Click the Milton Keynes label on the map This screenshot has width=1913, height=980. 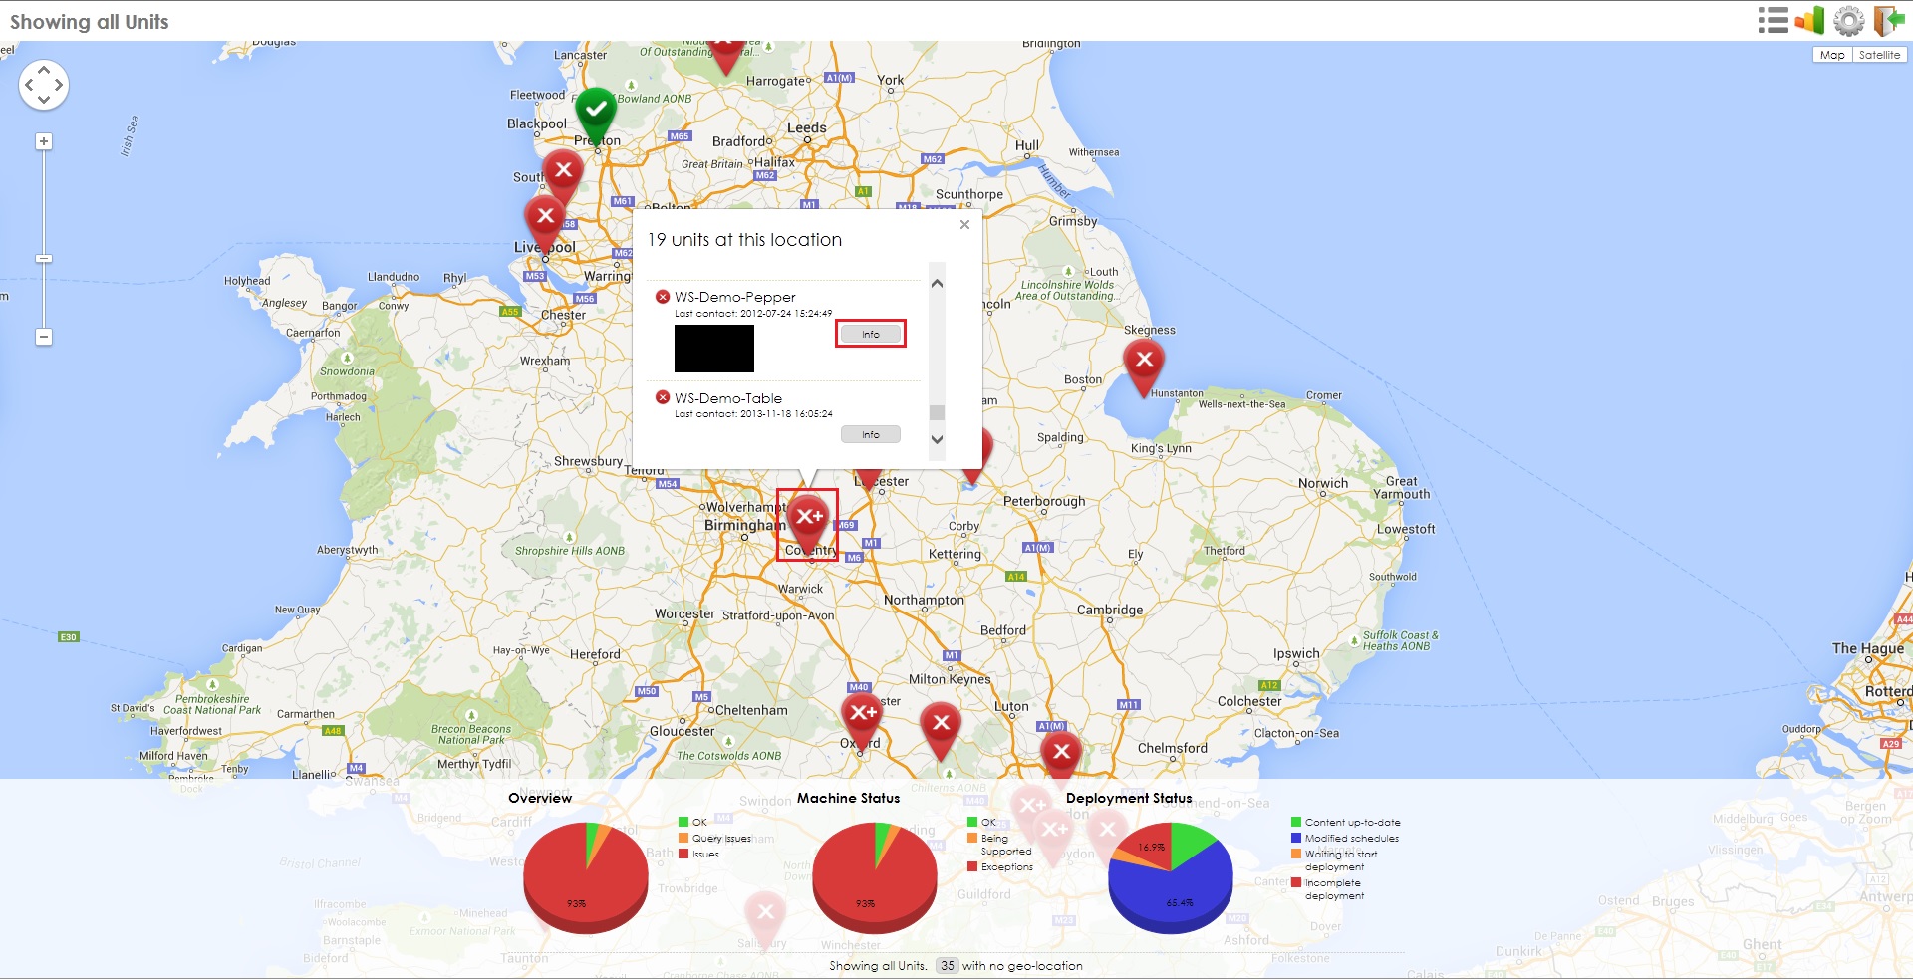950,679
